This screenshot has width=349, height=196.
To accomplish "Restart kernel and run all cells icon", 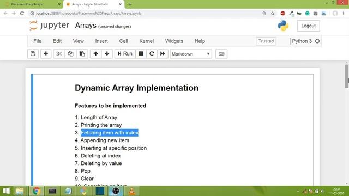I will pyautogui.click(x=163, y=54).
